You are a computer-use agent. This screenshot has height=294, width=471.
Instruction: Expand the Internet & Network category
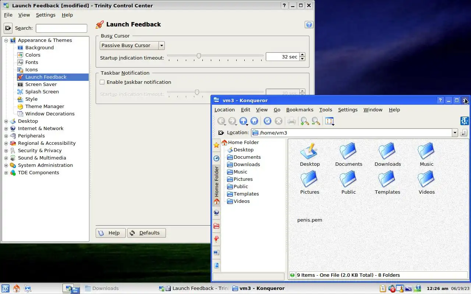click(x=6, y=129)
